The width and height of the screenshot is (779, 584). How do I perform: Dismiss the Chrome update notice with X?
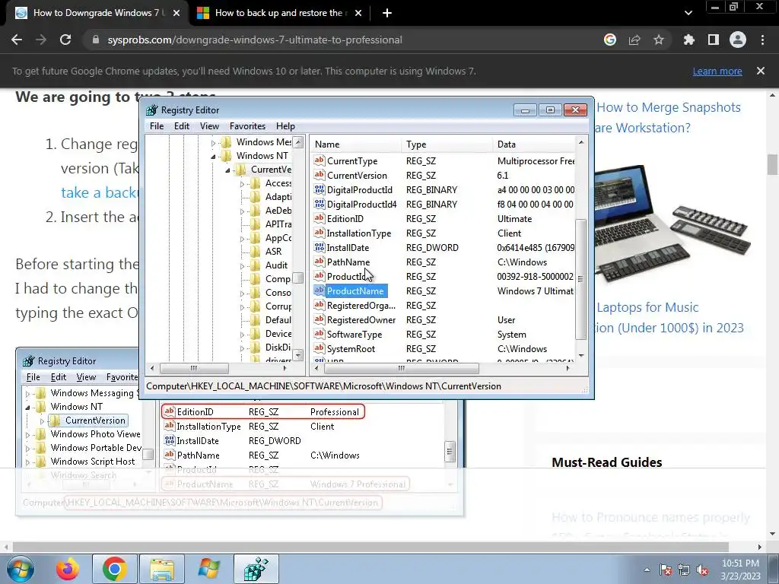click(x=761, y=71)
